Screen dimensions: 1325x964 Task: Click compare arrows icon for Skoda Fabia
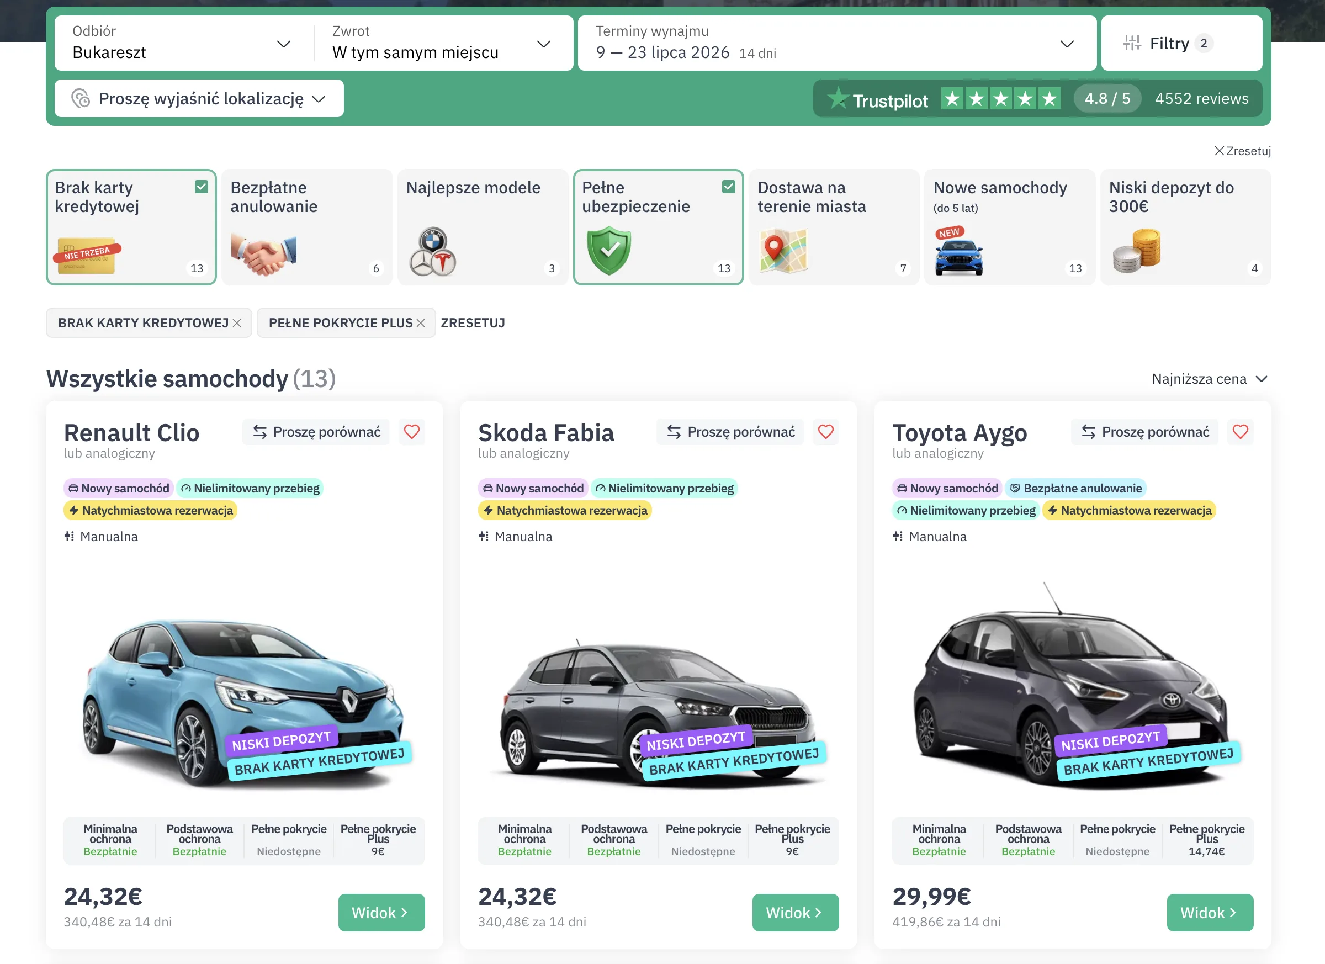tap(674, 432)
